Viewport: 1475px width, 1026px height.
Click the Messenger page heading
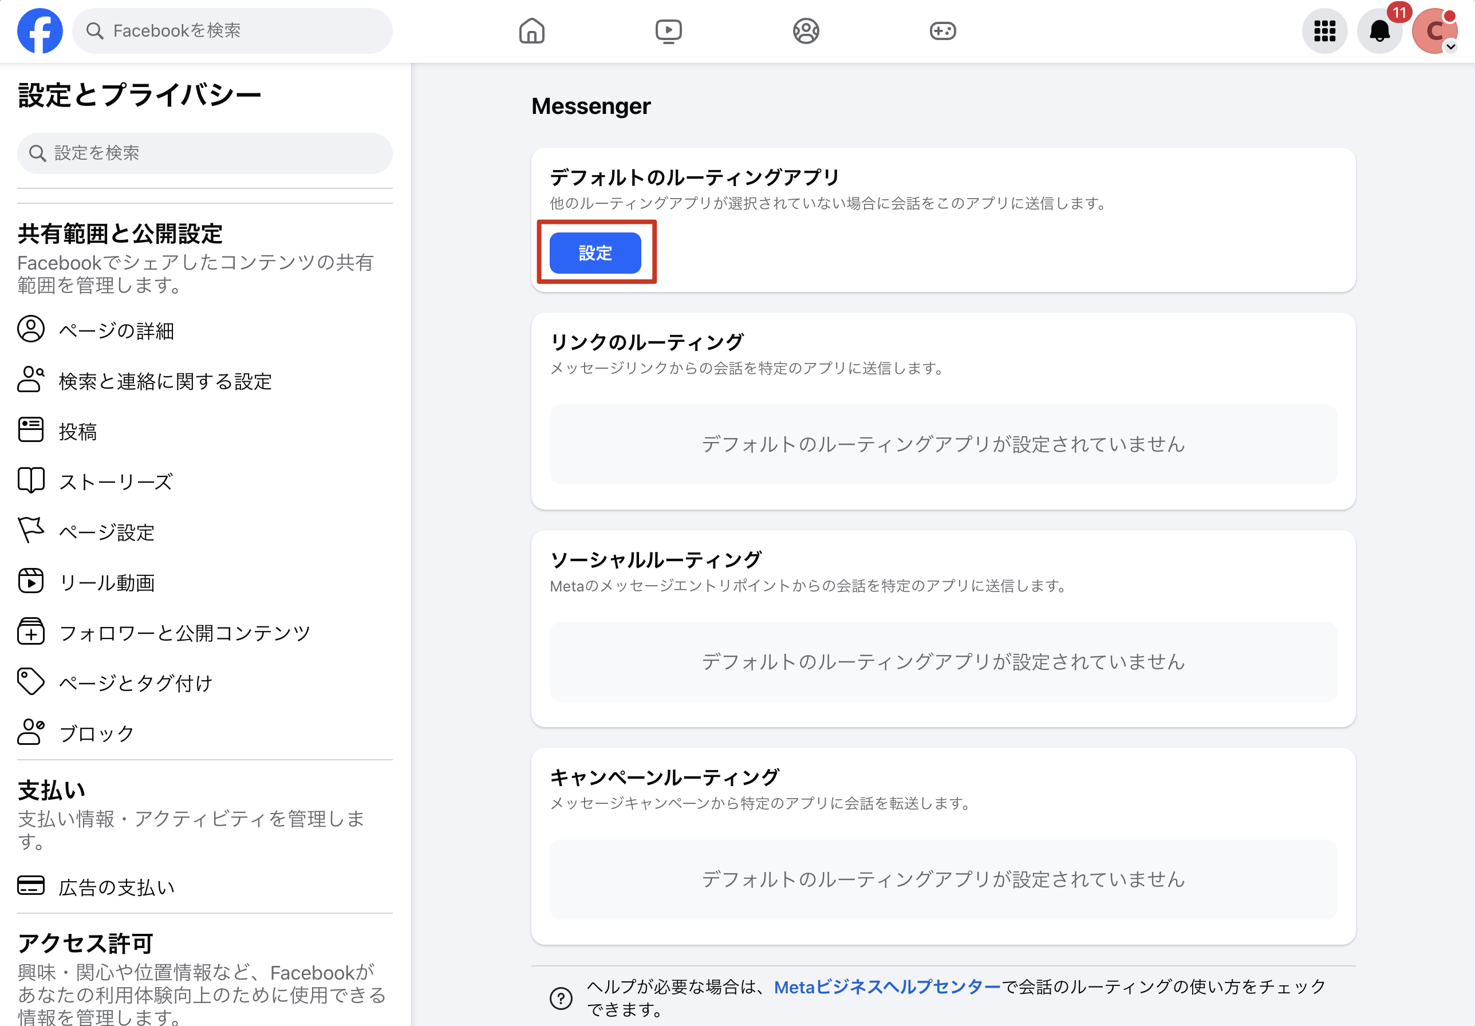click(590, 106)
